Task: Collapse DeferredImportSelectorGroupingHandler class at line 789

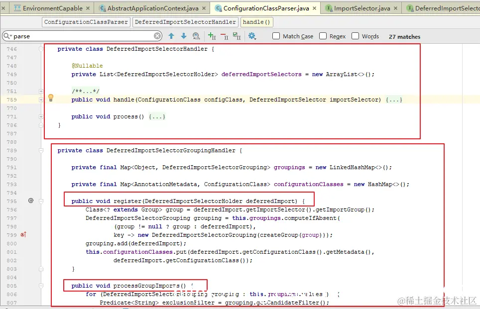Action: 41,151
